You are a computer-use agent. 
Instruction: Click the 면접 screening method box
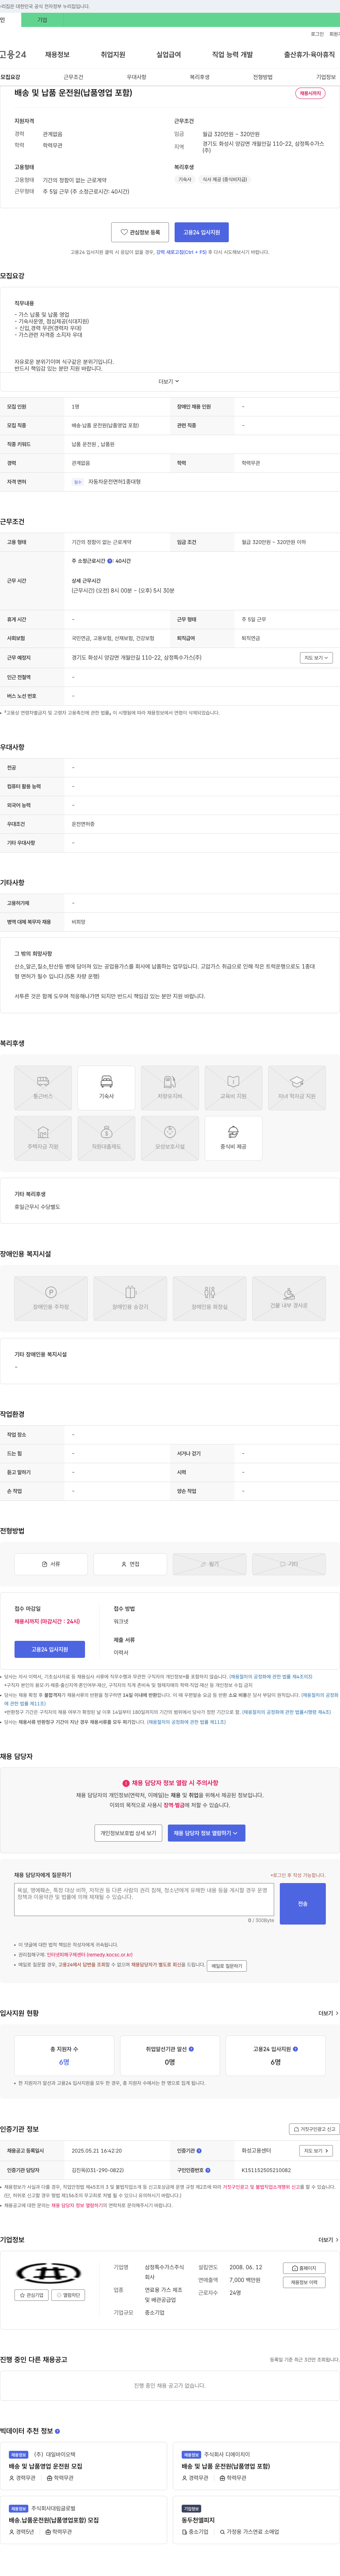coord(130,1564)
